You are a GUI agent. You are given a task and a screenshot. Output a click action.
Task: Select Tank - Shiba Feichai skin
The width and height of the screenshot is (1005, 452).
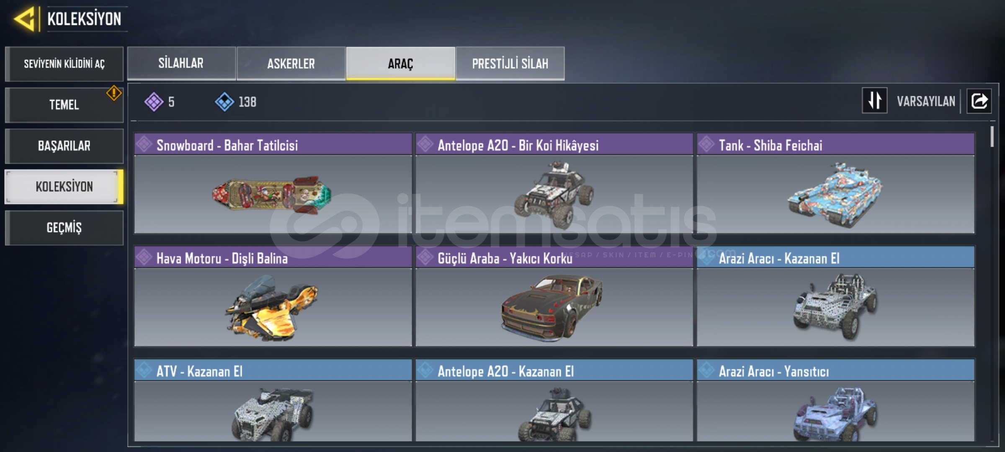pyautogui.click(x=835, y=183)
